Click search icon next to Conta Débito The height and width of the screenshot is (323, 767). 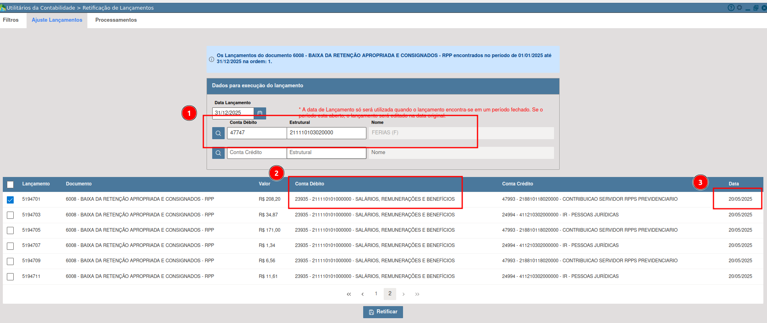click(218, 133)
